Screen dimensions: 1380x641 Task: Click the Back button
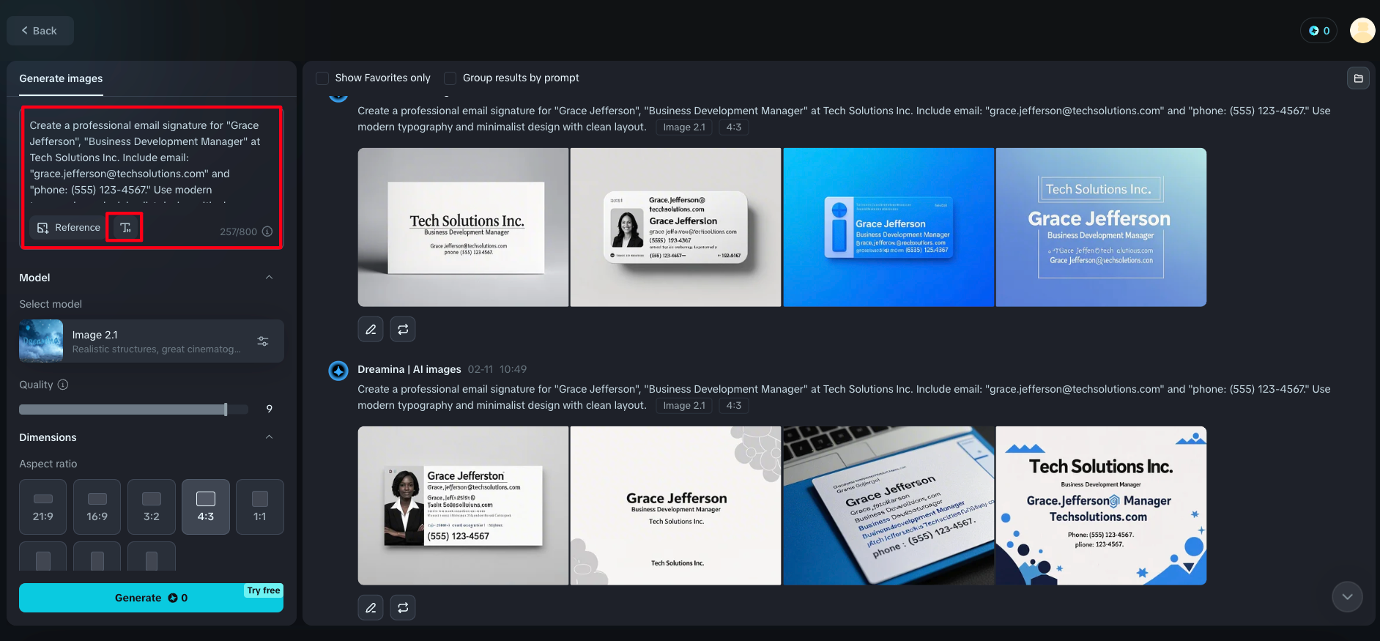(40, 31)
